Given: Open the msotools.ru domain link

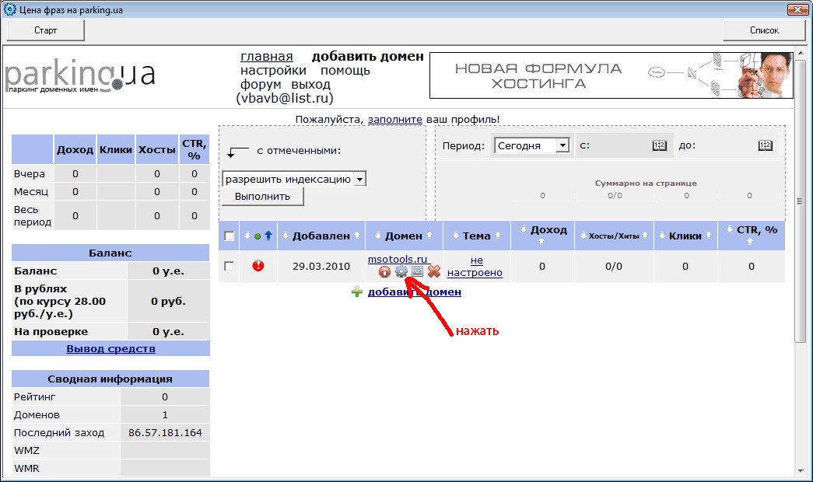Looking at the screenshot, I should (x=398, y=259).
